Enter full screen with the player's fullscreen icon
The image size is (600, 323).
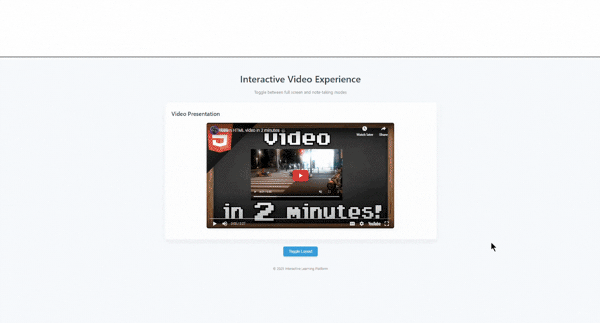point(386,224)
